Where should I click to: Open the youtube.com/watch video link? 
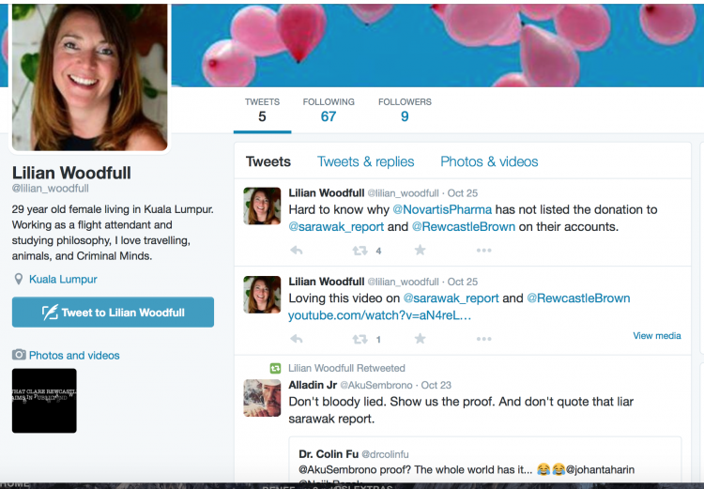coord(379,315)
